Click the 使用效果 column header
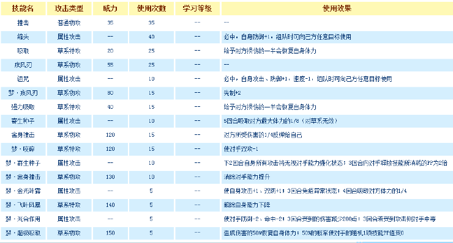Viewport: 453px width, 243px height. [x=337, y=9]
